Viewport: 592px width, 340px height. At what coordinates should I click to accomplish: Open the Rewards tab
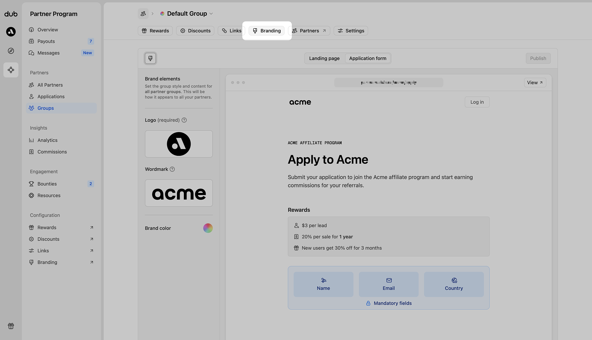tap(156, 31)
